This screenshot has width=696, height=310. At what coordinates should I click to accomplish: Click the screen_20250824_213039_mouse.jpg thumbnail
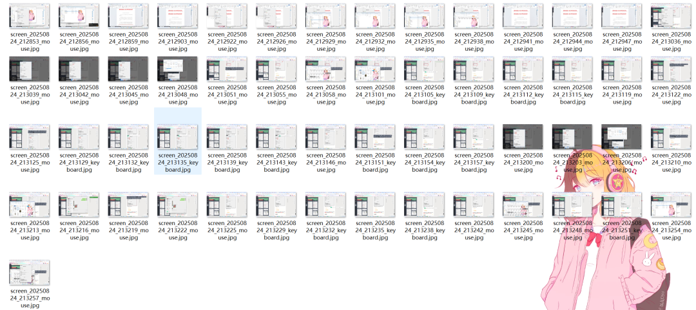coord(30,69)
